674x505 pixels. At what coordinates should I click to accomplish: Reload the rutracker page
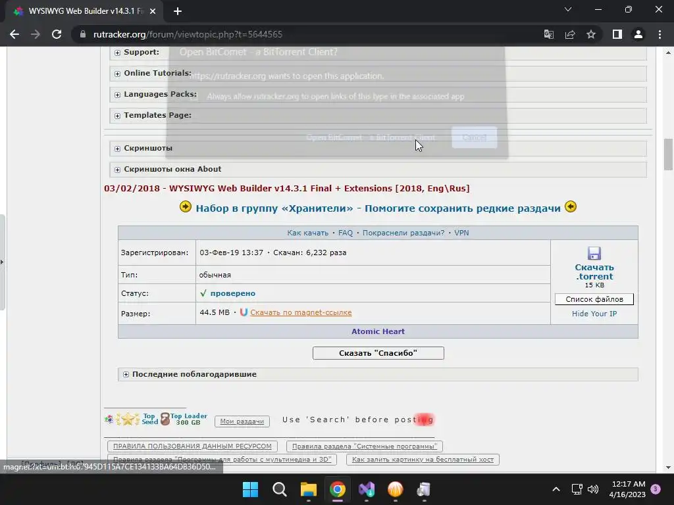(57, 34)
